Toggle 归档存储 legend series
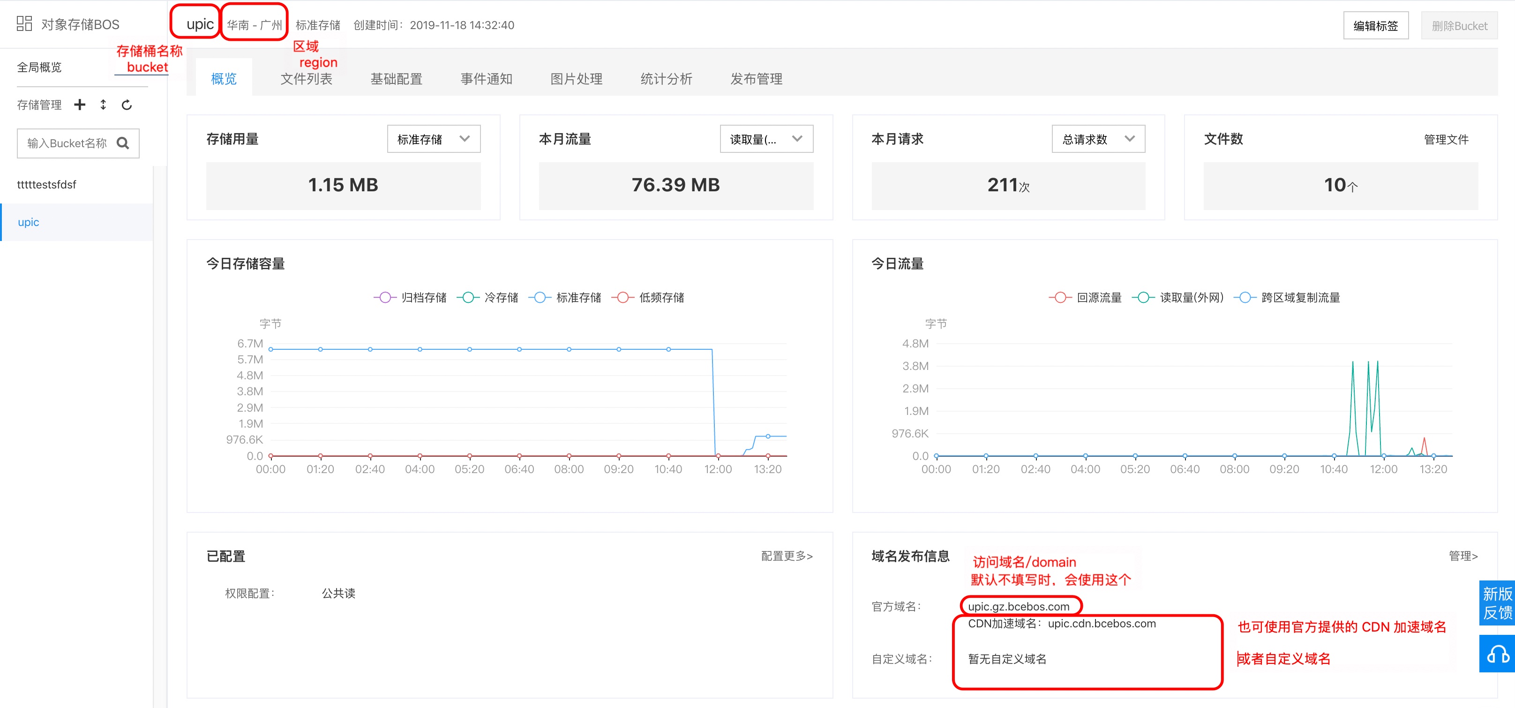 point(410,298)
